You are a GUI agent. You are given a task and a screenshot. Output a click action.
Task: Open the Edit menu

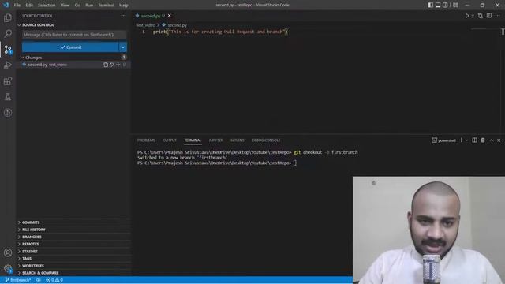click(29, 6)
